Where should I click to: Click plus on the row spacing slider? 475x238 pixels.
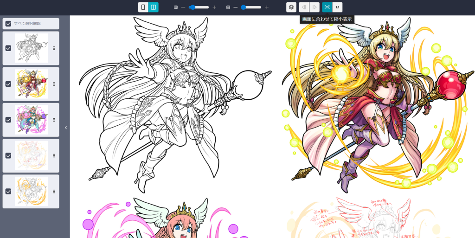267,7
